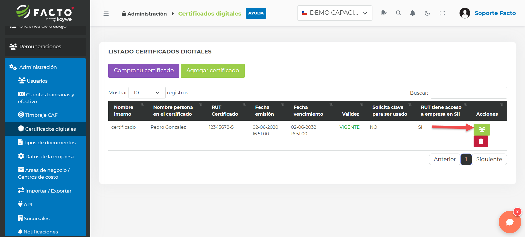Open Datos de la empresa
This screenshot has height=237, width=525.
pyautogui.click(x=45, y=157)
